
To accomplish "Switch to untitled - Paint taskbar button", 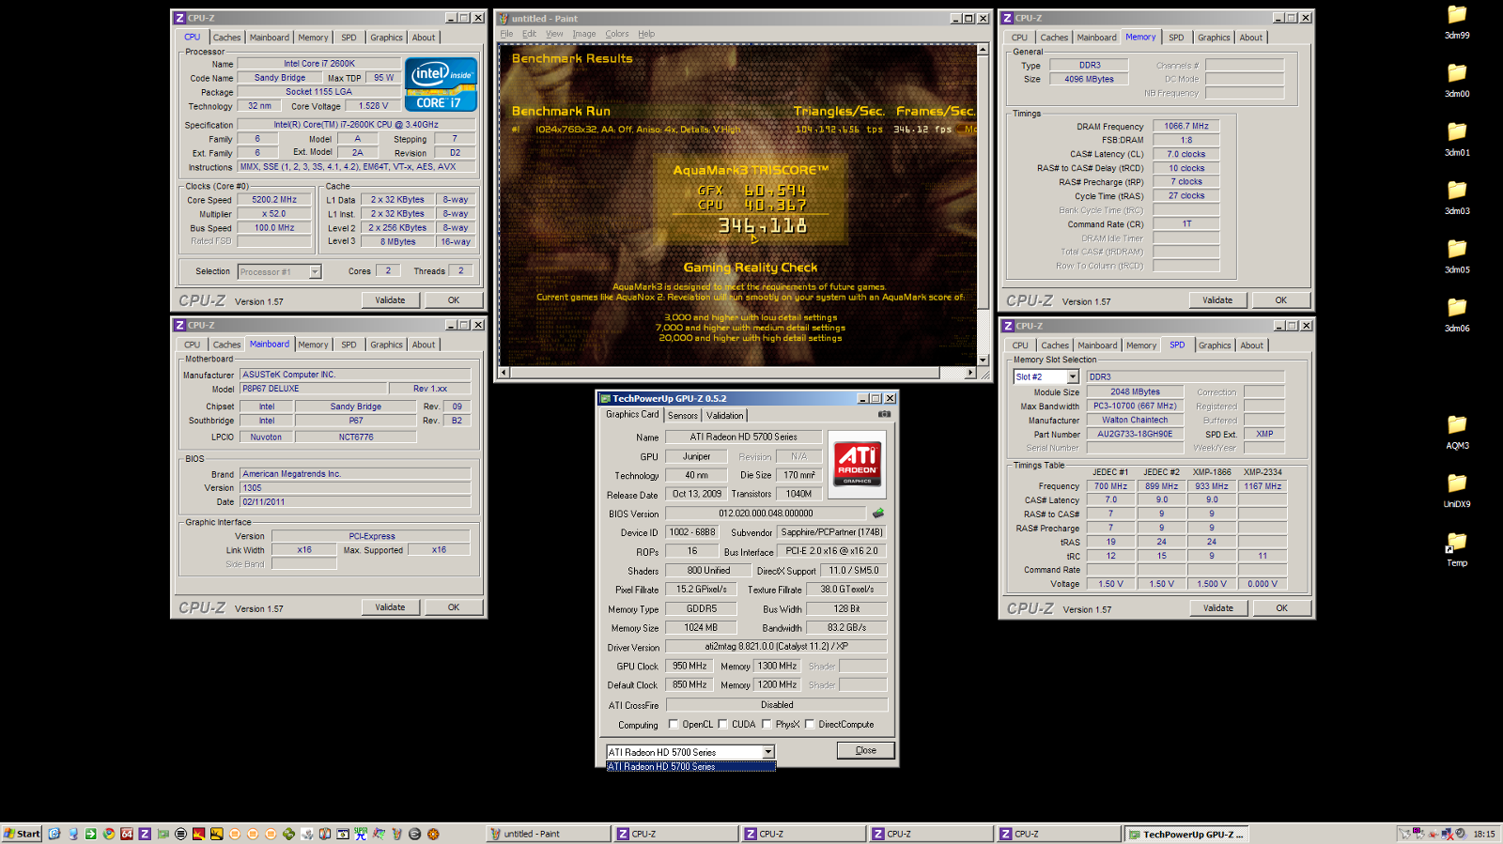I will [549, 834].
